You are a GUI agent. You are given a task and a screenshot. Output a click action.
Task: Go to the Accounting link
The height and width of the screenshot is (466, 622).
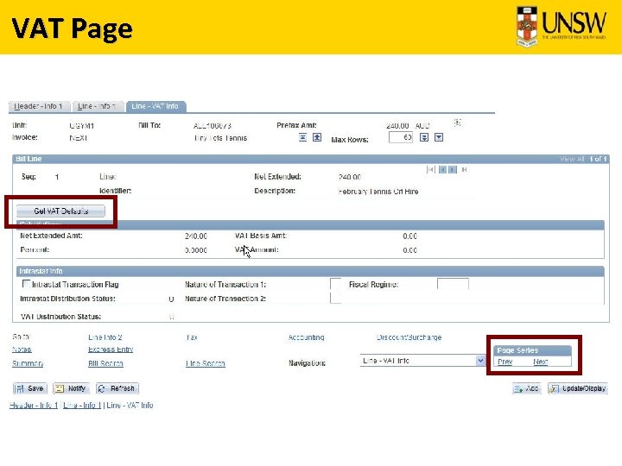click(306, 337)
